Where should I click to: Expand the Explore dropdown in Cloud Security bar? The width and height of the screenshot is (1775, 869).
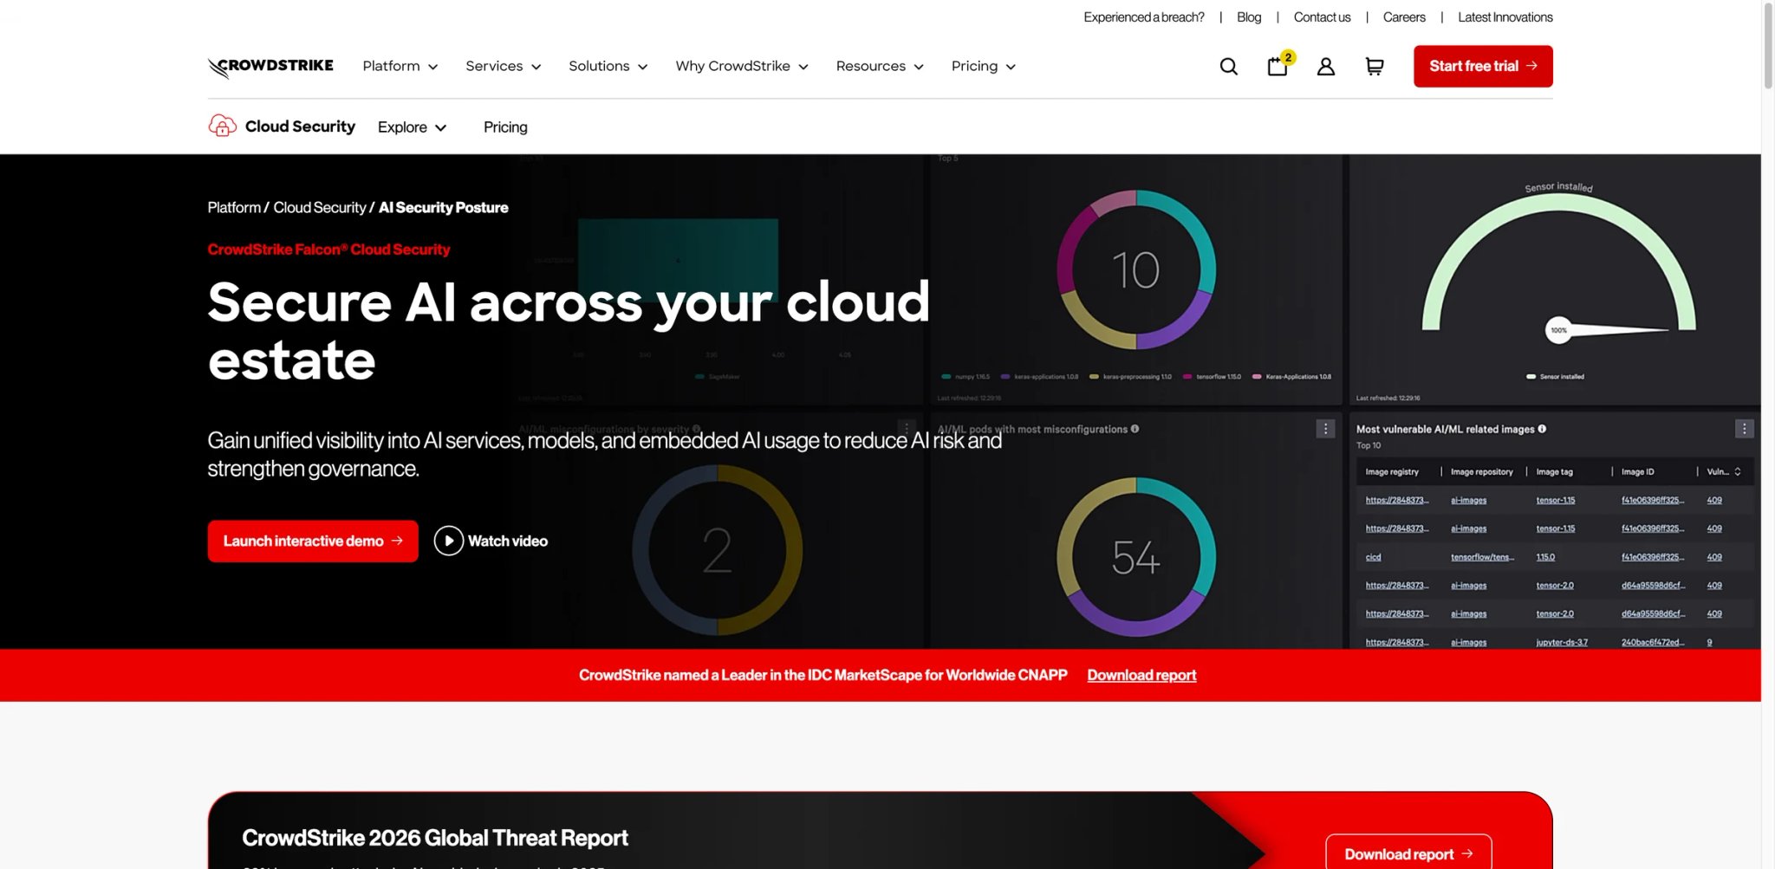413,127
